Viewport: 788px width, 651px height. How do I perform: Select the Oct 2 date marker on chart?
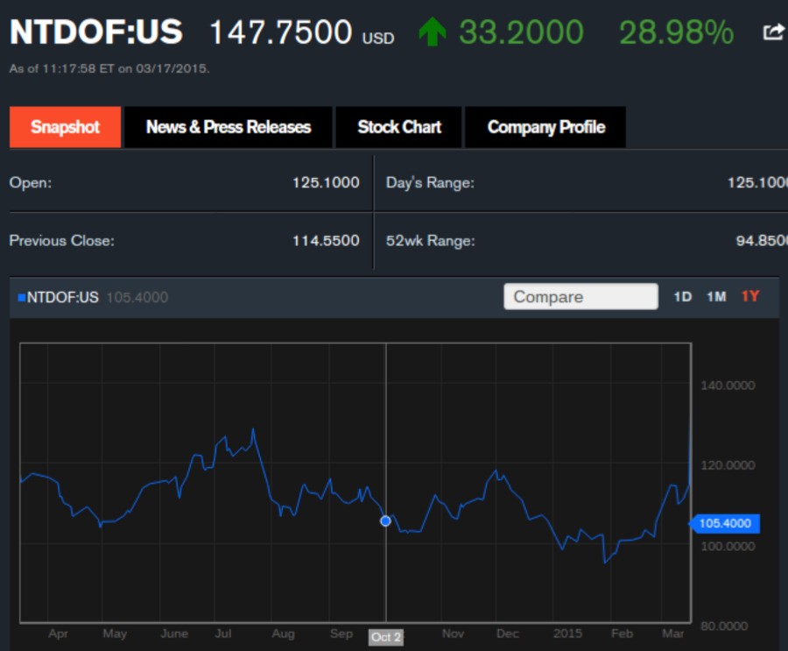tap(386, 637)
